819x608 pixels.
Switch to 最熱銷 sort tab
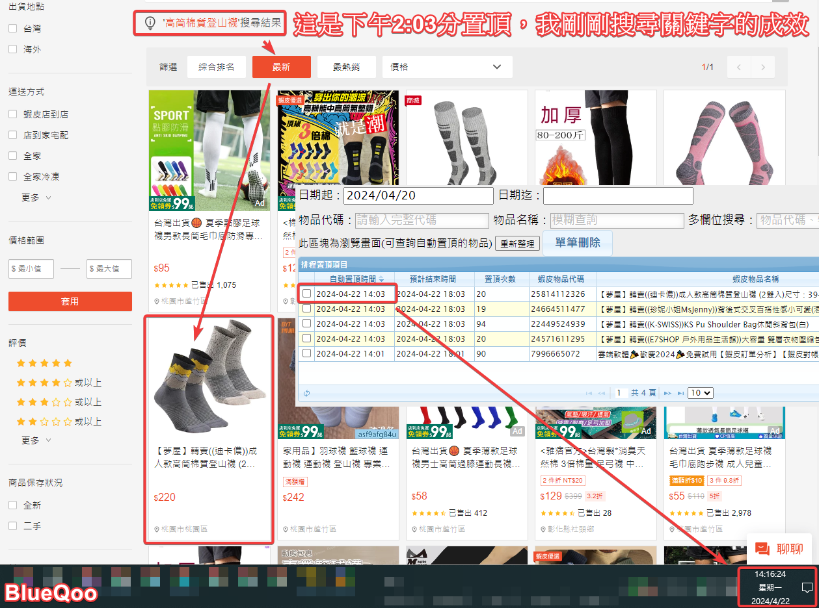pyautogui.click(x=345, y=67)
